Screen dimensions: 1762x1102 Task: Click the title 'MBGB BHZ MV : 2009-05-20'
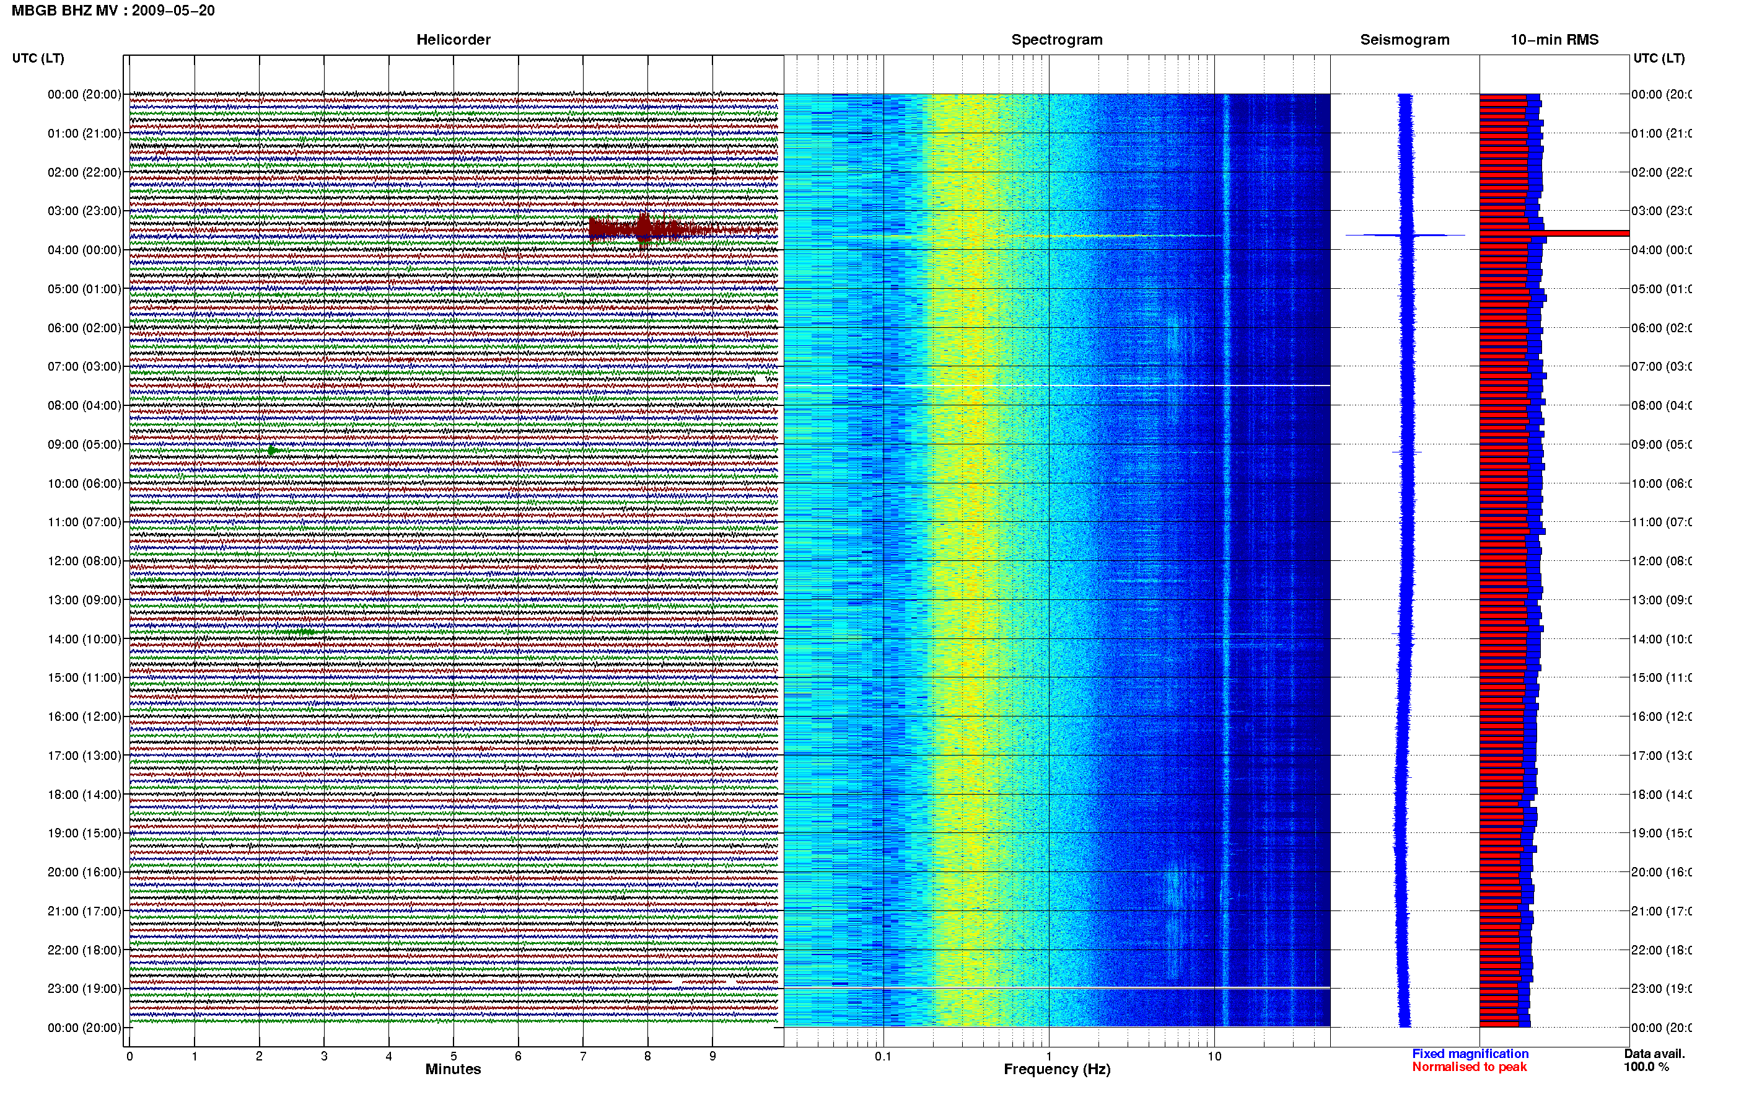point(113,10)
